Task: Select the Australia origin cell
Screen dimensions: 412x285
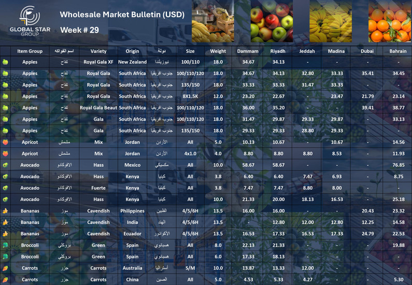Action: (x=132, y=268)
